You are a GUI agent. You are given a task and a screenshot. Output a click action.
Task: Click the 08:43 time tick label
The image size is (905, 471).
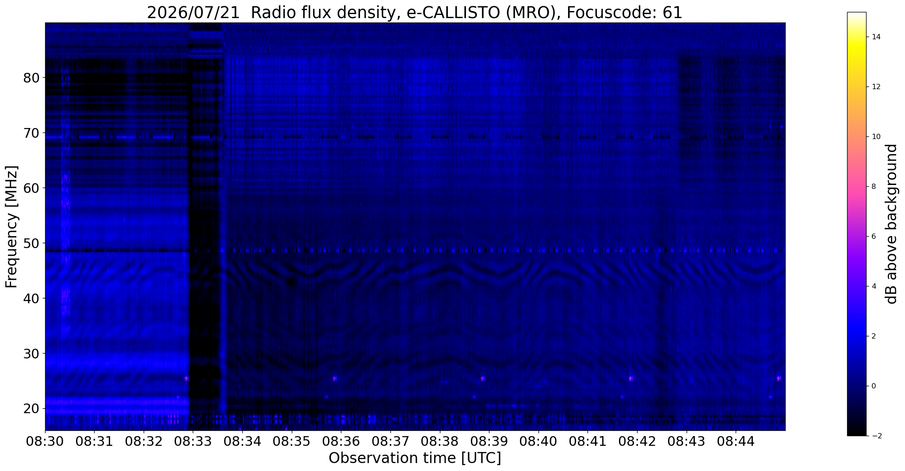pyautogui.click(x=687, y=441)
